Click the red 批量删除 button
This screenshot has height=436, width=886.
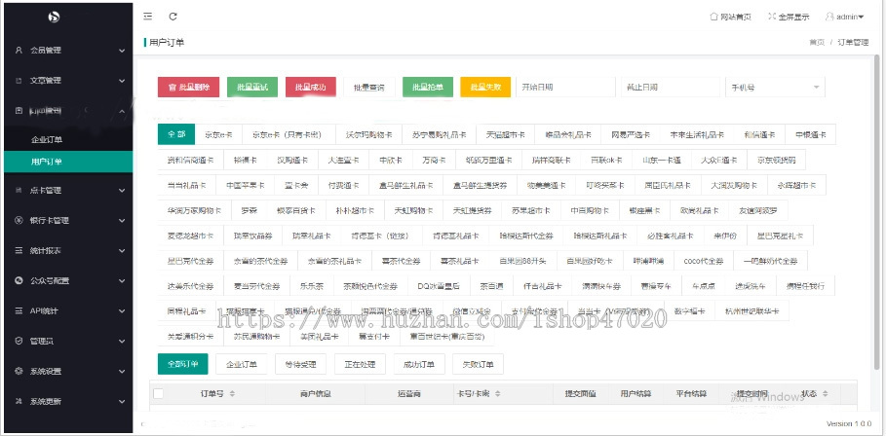189,88
